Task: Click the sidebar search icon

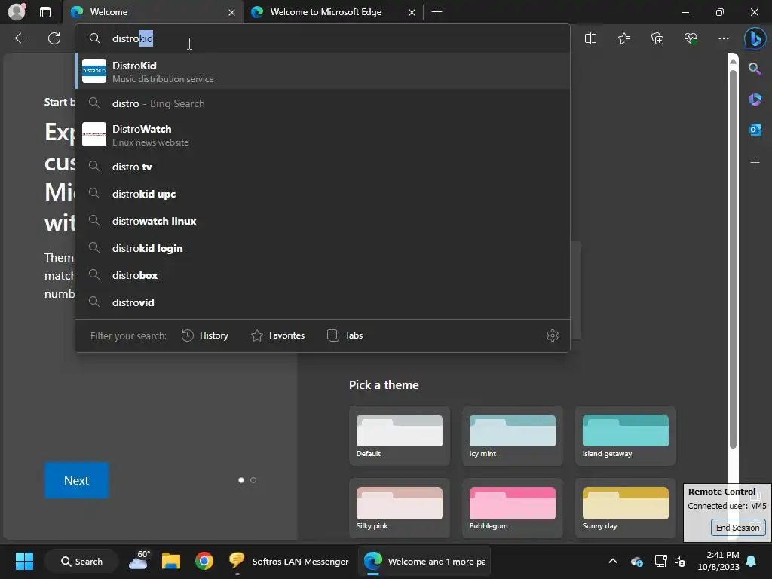Action: [755, 69]
